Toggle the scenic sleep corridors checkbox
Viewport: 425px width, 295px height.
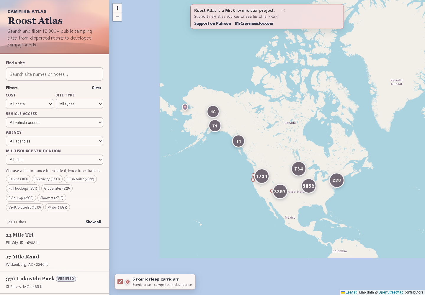click(120, 282)
